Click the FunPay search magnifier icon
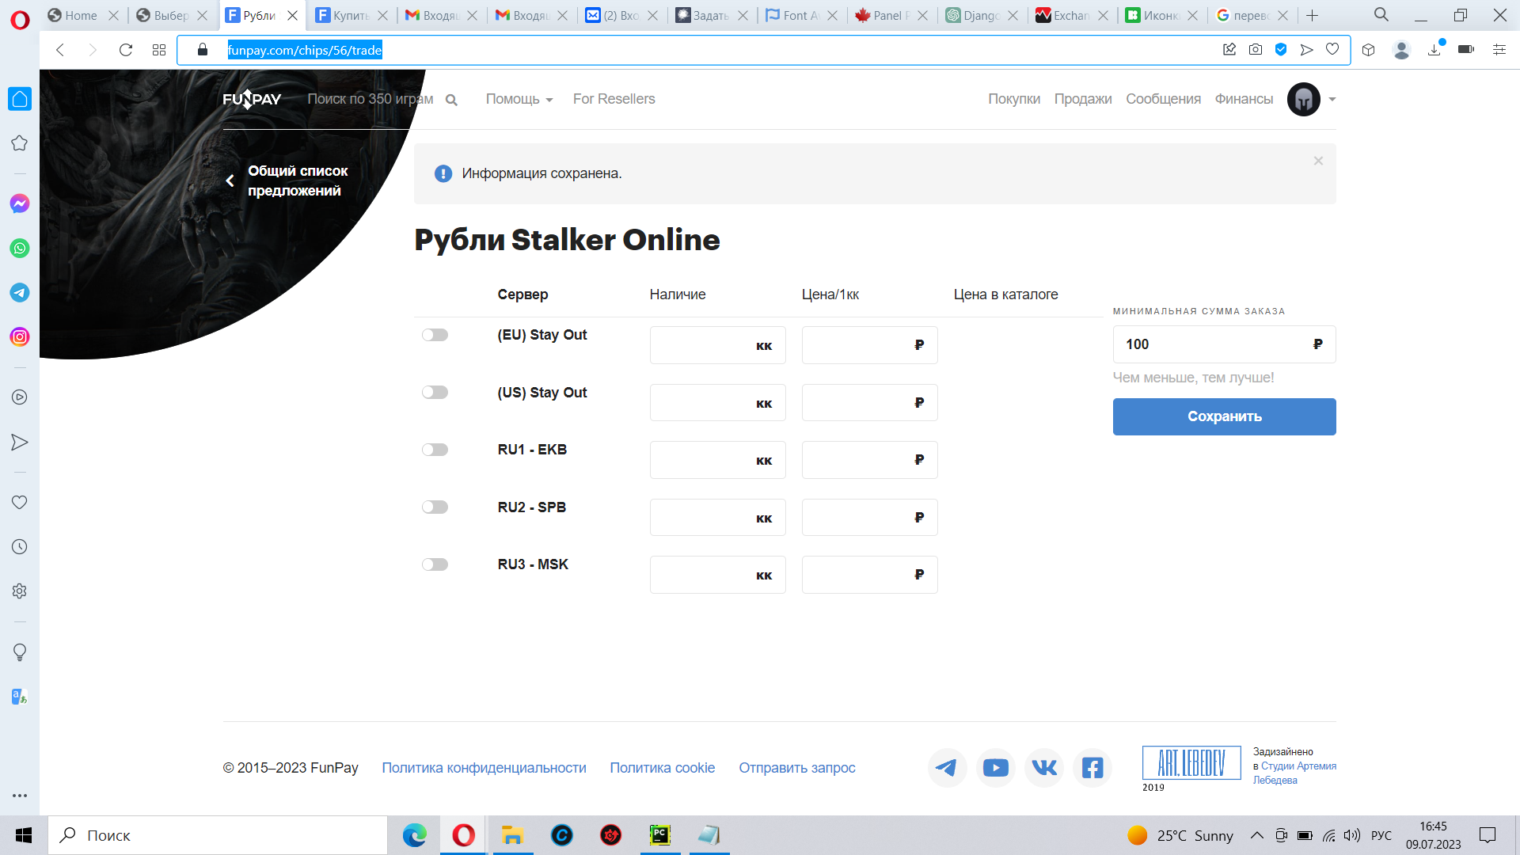 (451, 100)
